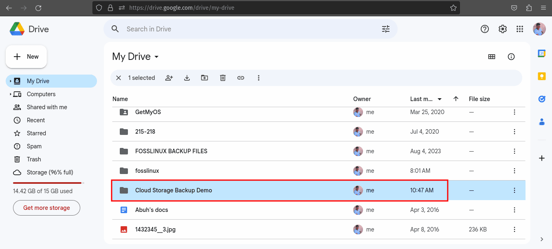Screen dimensions: 552x249
Task: Click Get more storage
Action: coord(46,208)
